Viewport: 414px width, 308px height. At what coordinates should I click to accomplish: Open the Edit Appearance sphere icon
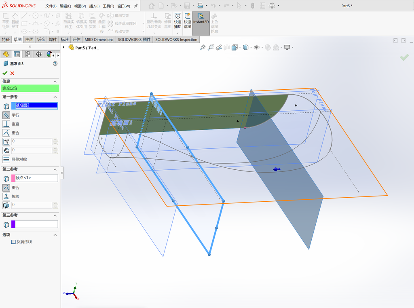(268, 48)
